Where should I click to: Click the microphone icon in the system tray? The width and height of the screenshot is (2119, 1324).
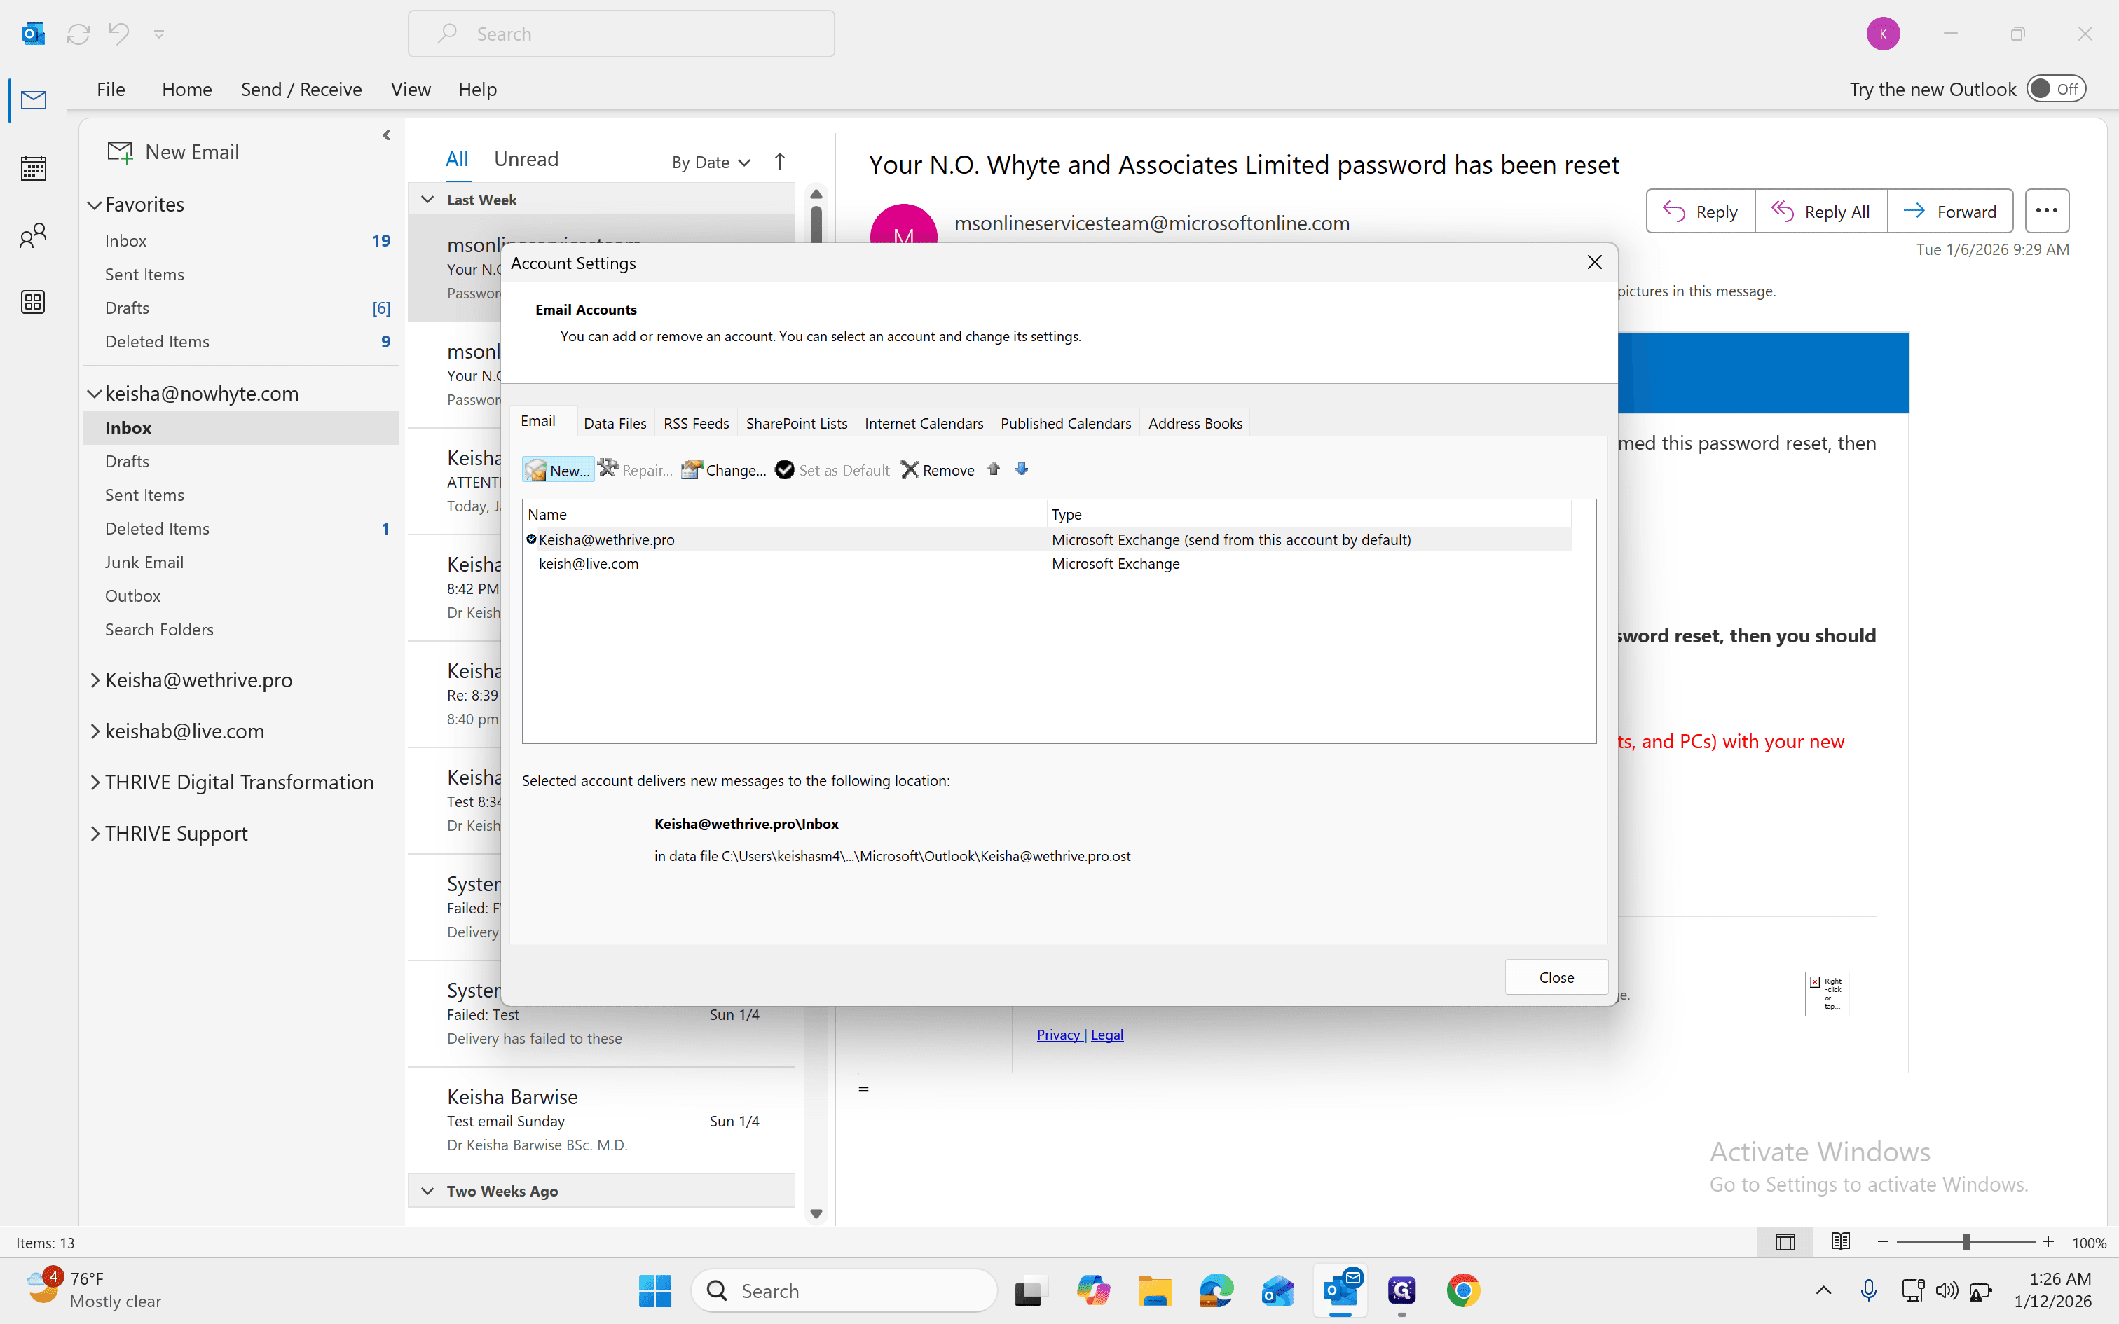[x=1869, y=1290]
